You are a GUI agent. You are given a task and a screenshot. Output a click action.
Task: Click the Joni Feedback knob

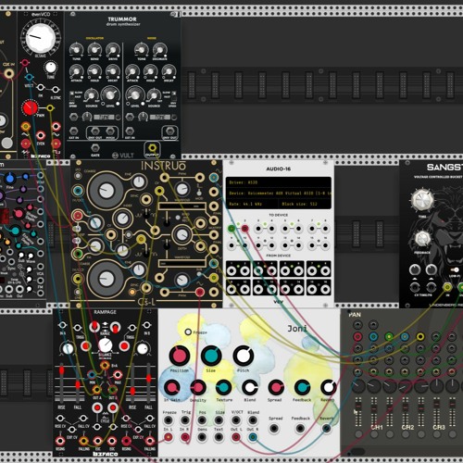pos(302,387)
